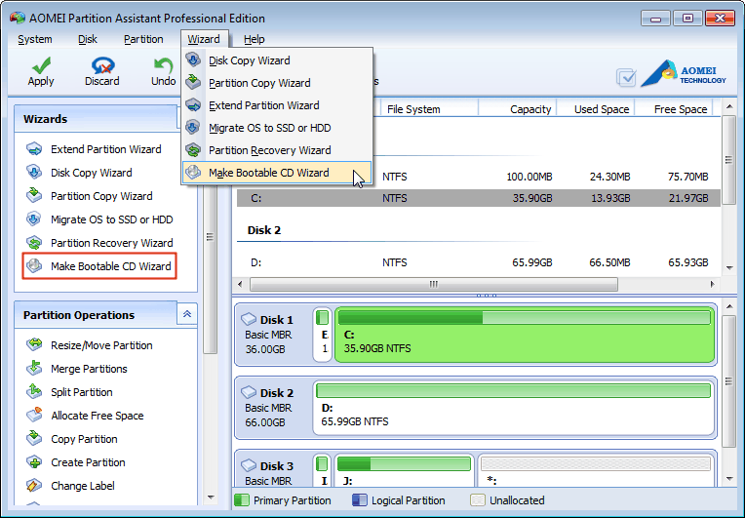Click the Disk 1 drive icon
The image size is (745, 518).
[x=249, y=319]
